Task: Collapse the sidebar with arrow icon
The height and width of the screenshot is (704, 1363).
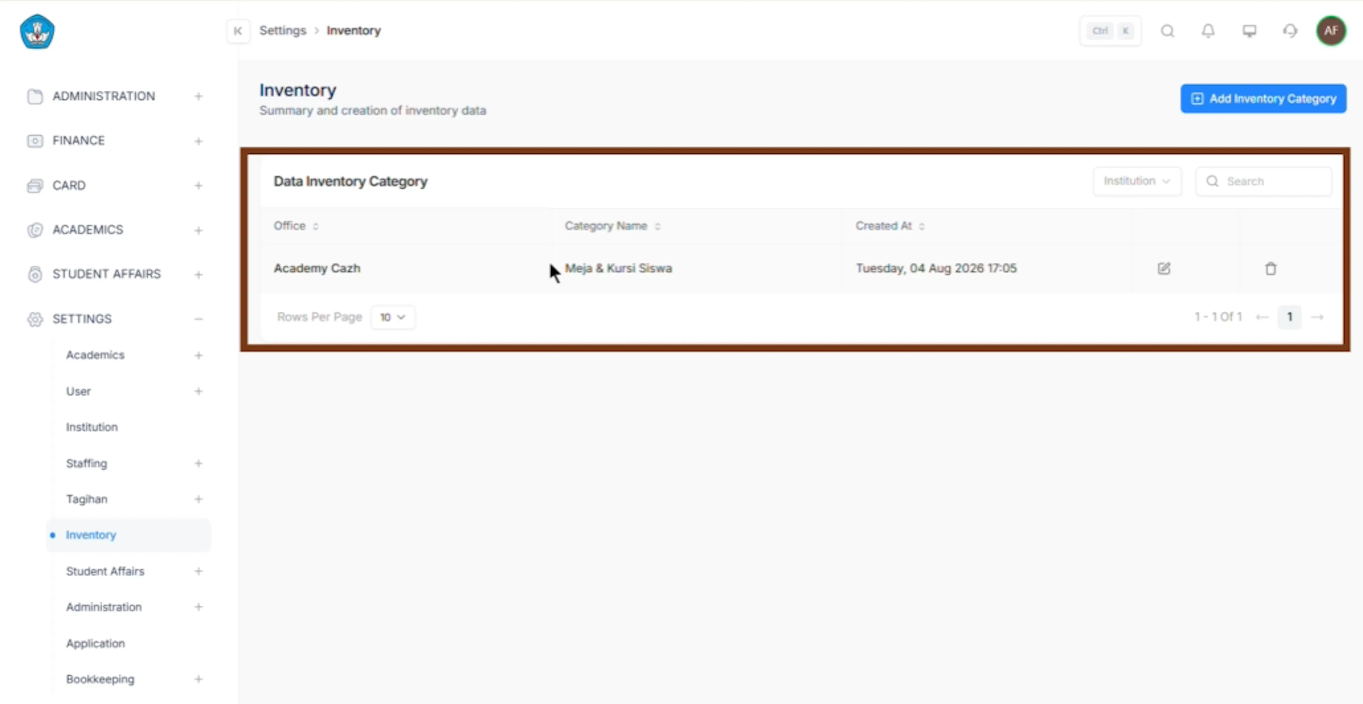Action: click(x=238, y=31)
